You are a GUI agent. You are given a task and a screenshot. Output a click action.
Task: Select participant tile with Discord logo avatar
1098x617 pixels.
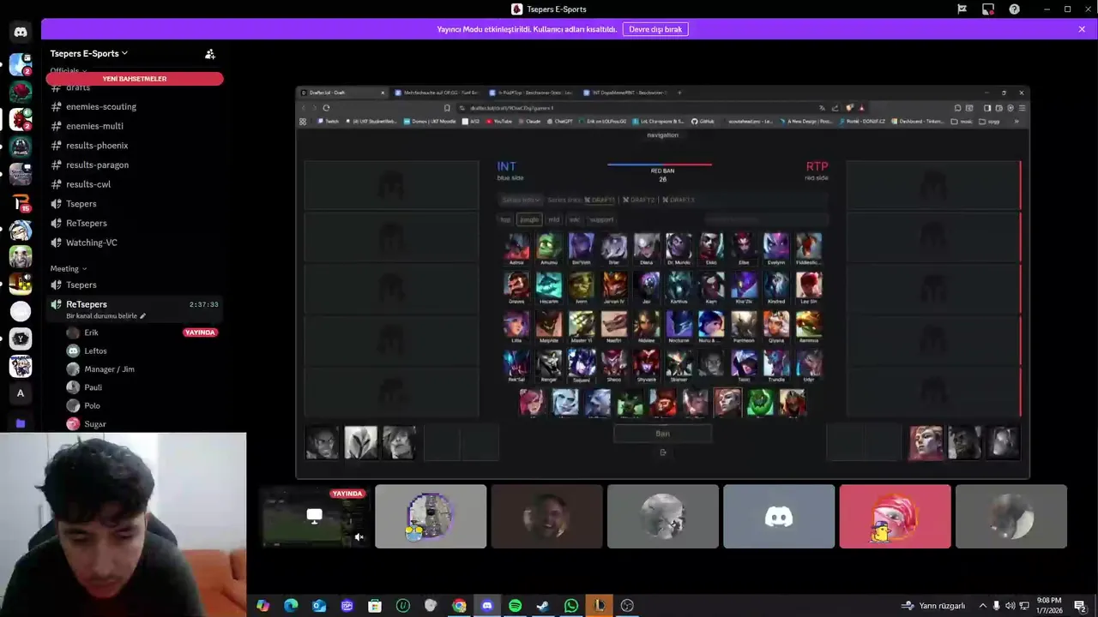[x=779, y=517]
